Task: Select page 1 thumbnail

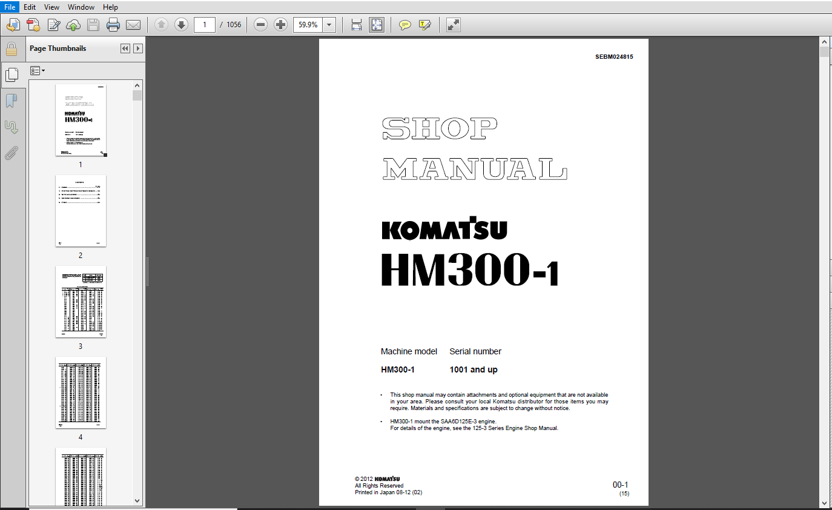Action: (x=81, y=120)
